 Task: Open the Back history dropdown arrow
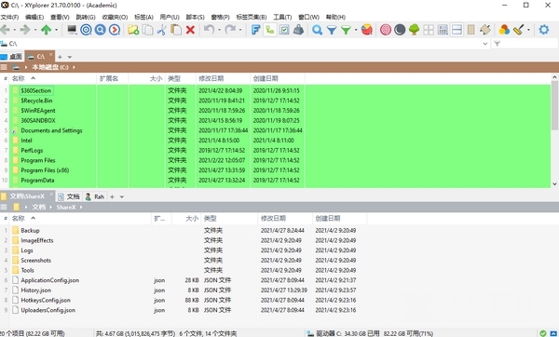(15, 30)
